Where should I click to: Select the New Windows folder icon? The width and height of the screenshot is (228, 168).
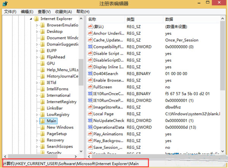[x=43, y=127]
